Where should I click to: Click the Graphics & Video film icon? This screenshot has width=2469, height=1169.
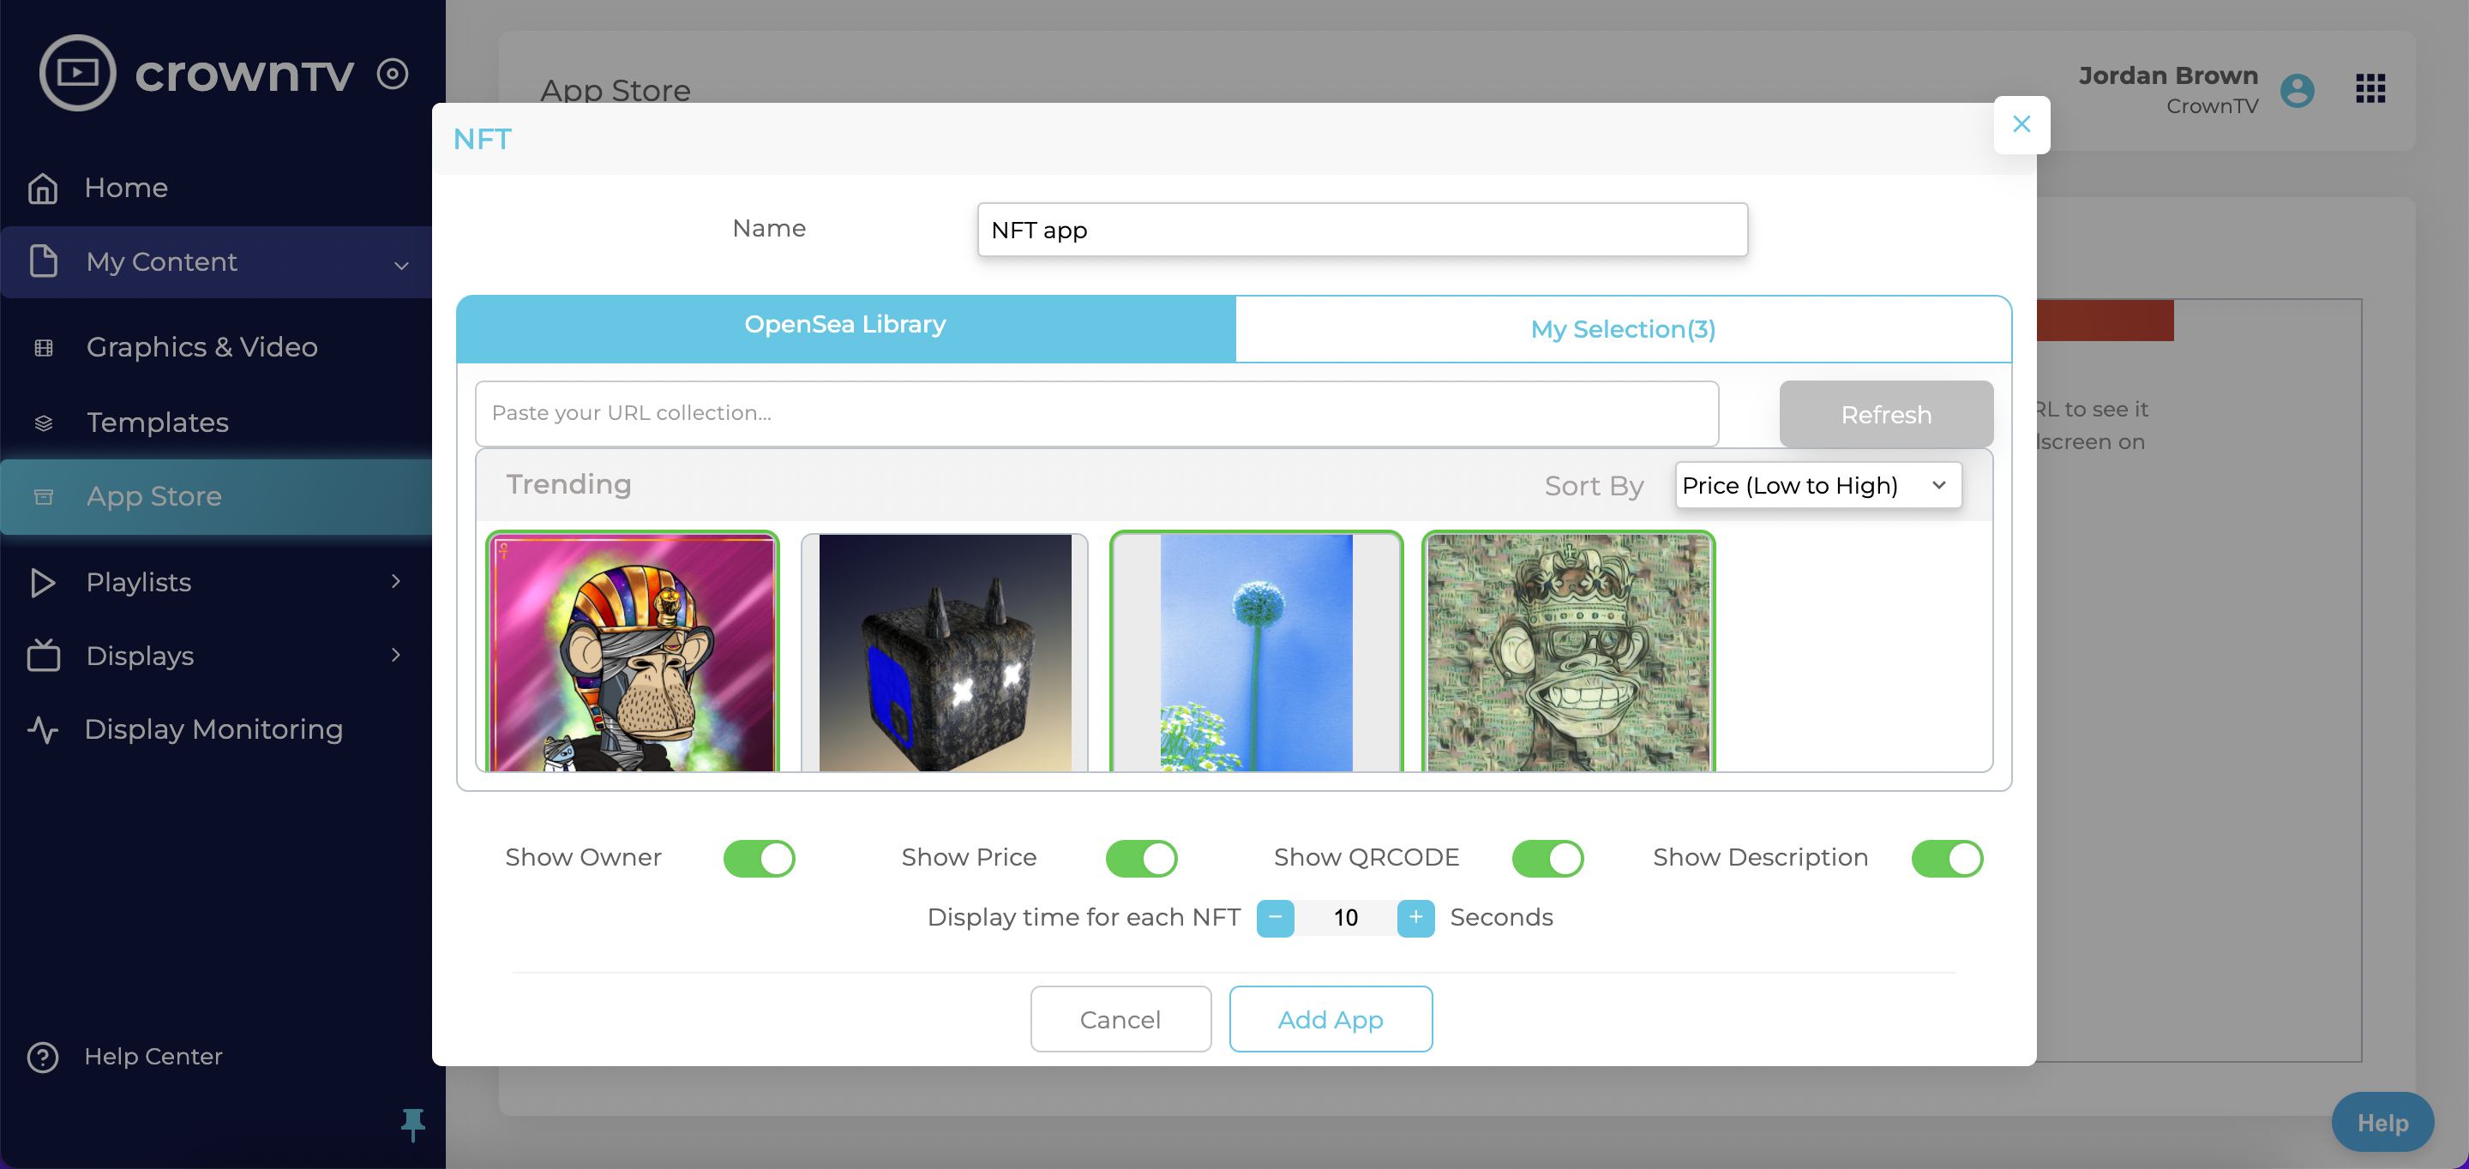click(43, 347)
